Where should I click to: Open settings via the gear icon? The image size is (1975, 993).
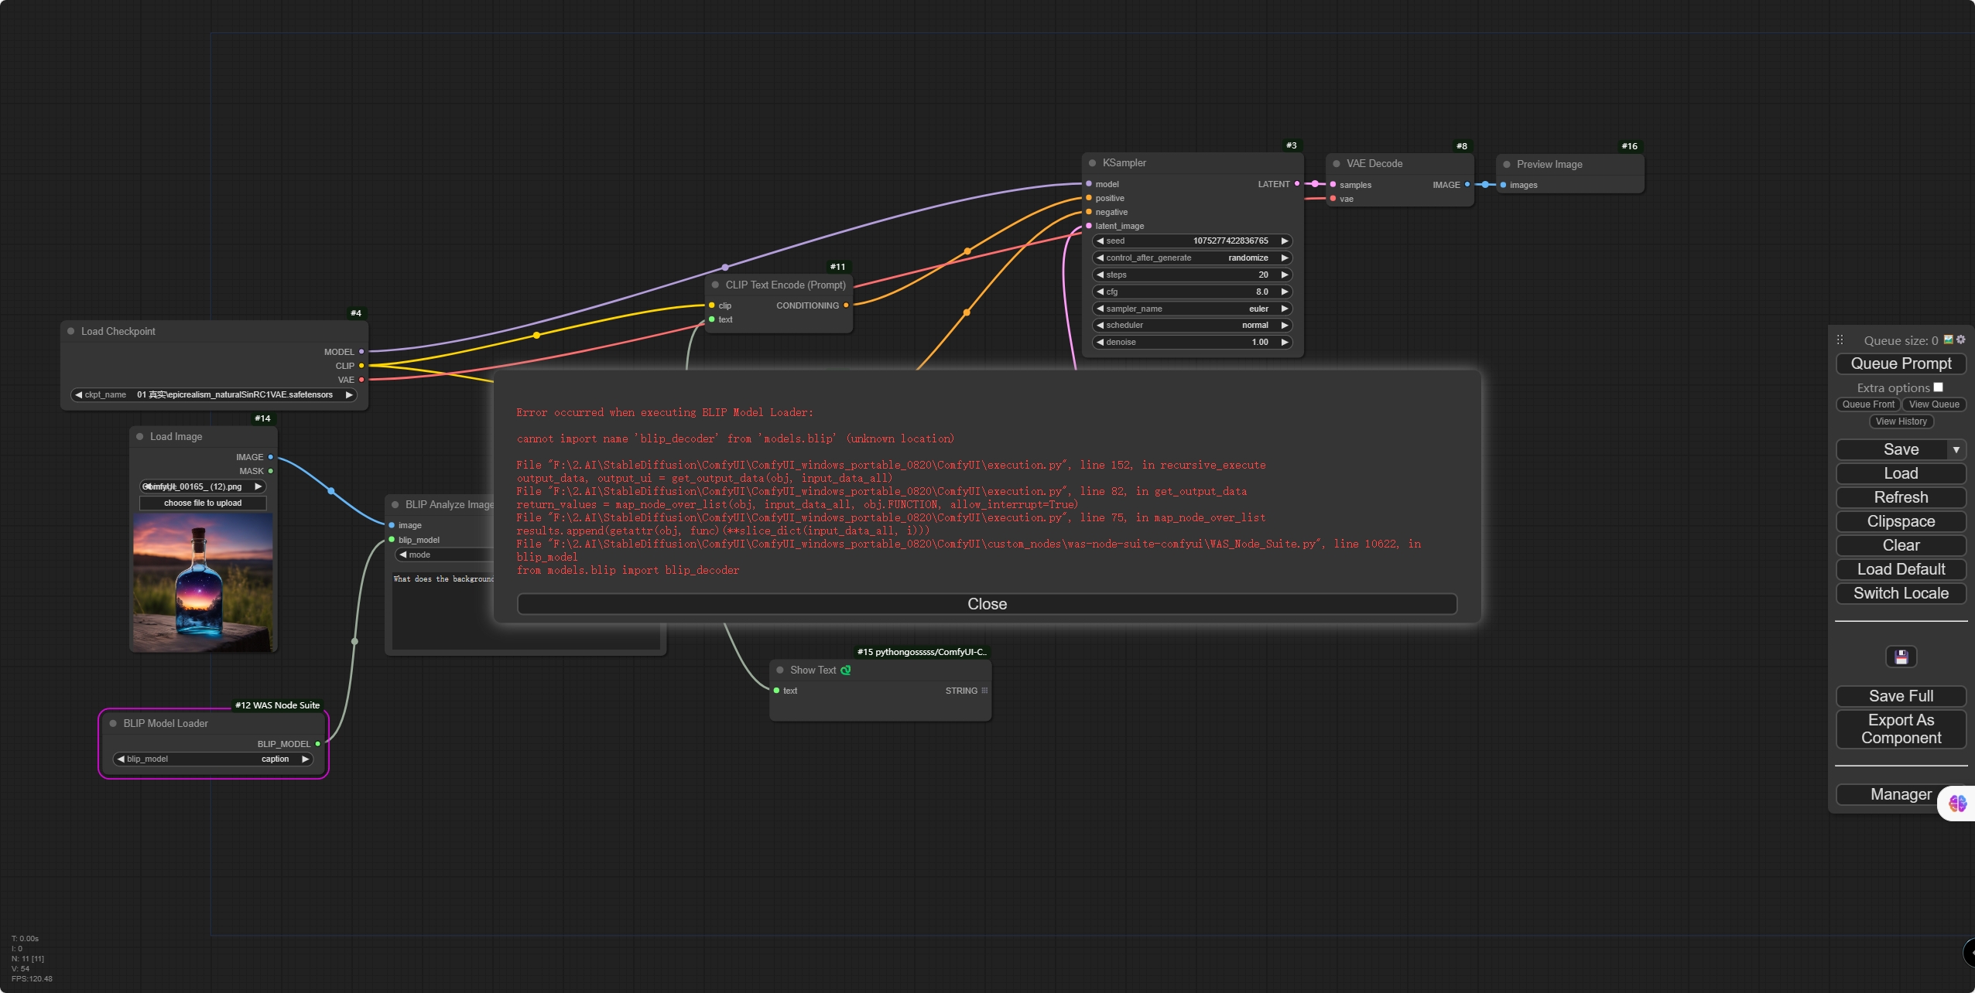pyautogui.click(x=1961, y=340)
